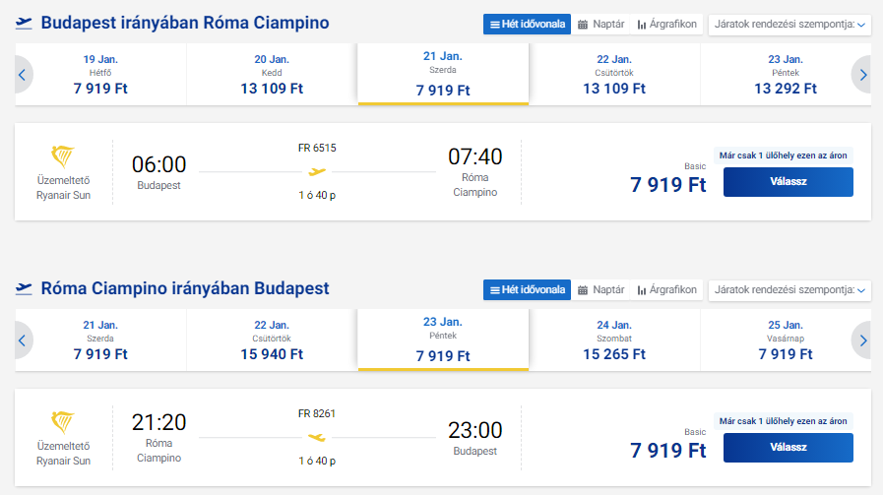Switch outbound view to Árgrafikon
Viewport: 883px width, 495px height.
(x=666, y=24)
